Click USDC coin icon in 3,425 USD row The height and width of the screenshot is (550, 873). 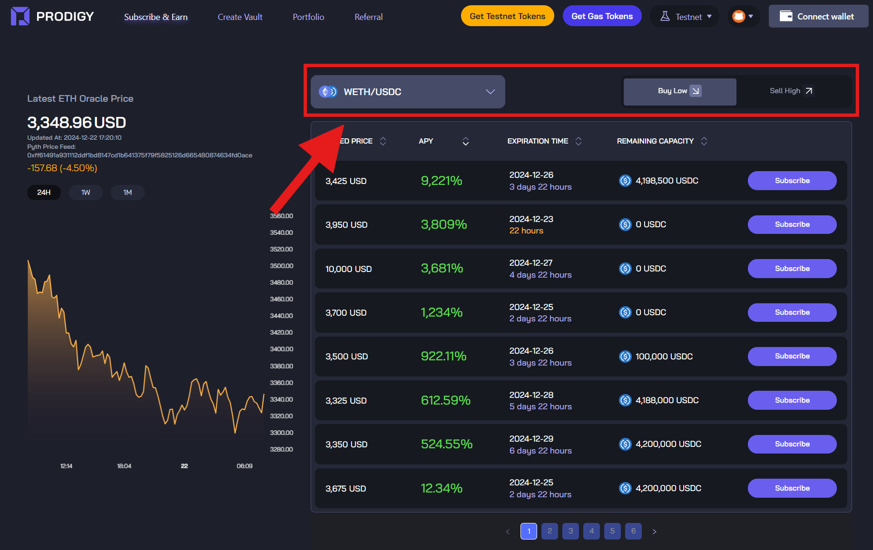click(625, 181)
